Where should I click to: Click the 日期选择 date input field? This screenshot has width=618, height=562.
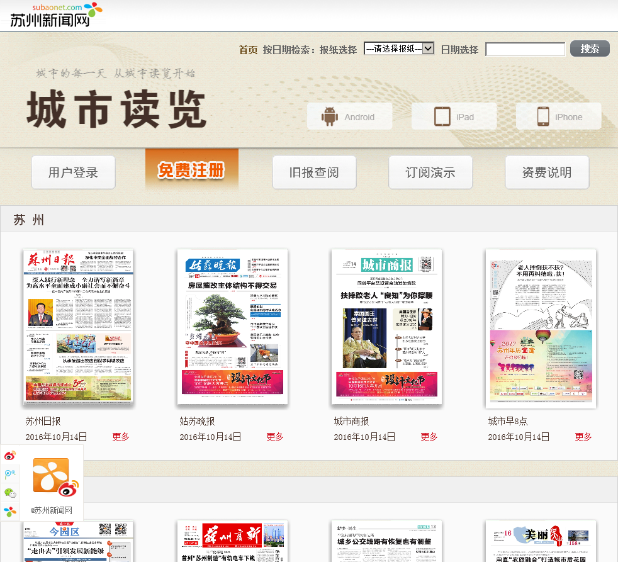[x=525, y=49]
